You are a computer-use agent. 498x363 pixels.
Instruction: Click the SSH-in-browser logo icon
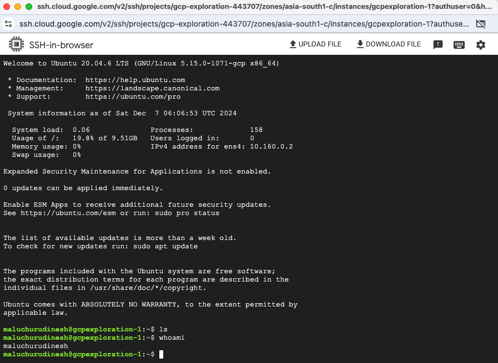pyautogui.click(x=16, y=44)
